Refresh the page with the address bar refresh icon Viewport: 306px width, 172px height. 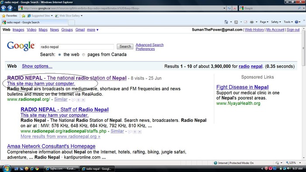[229, 8]
